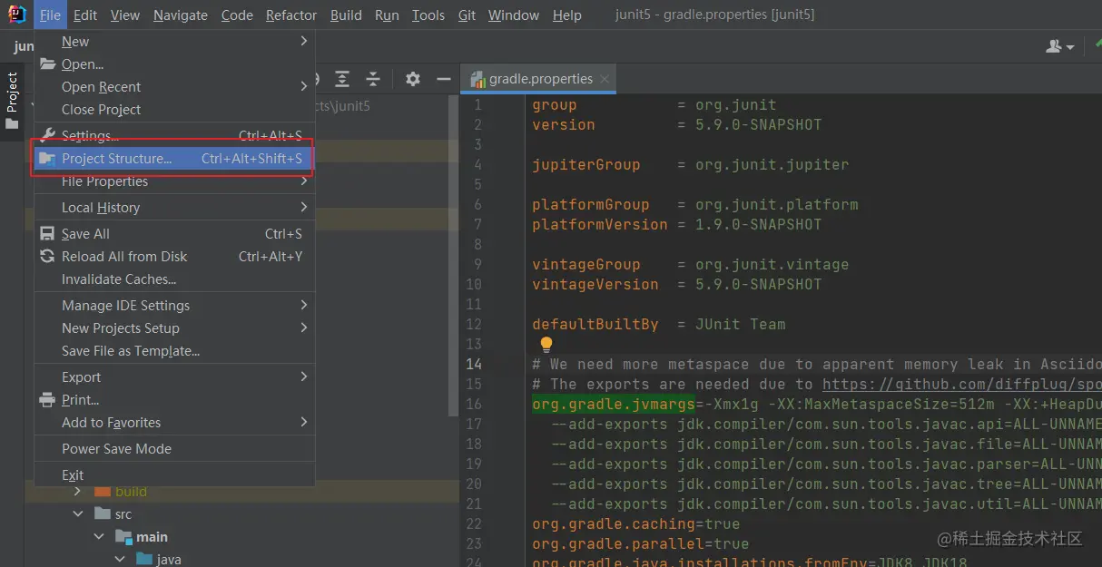The height and width of the screenshot is (567, 1102).
Task: Open the Project side tool tab
Action: click(12, 100)
